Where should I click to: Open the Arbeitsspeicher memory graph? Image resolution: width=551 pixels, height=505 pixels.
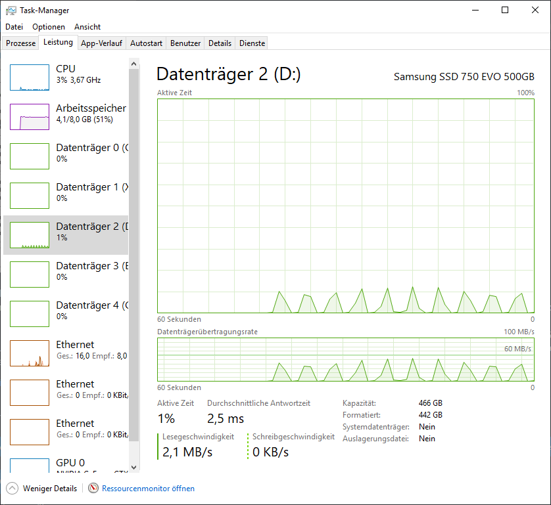click(x=30, y=117)
